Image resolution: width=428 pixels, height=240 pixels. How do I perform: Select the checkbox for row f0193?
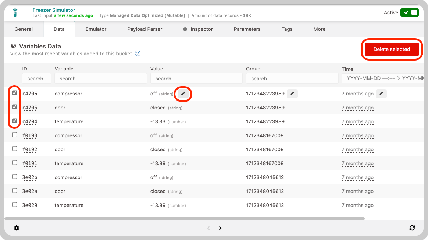tap(15, 135)
